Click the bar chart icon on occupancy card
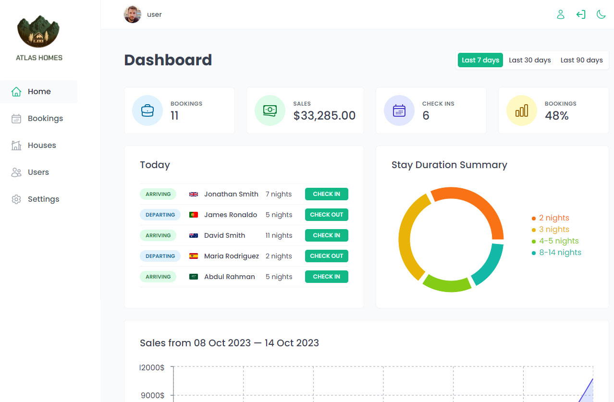Screen dimensions: 614x402 click(522, 110)
